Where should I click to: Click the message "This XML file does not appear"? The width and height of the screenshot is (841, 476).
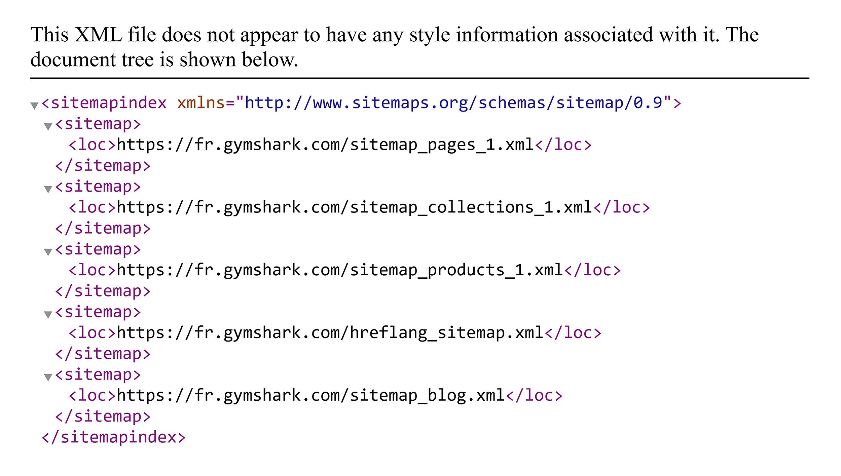pyautogui.click(x=164, y=35)
